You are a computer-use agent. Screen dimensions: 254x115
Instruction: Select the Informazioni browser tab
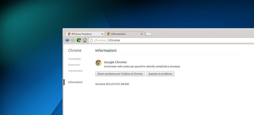point(121,34)
